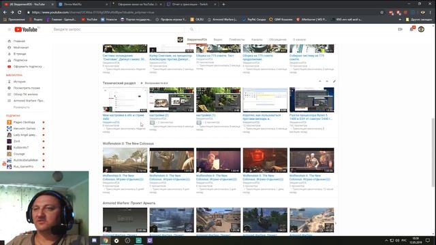
Task: Open Другие закладки bookmarks folder
Action: 420,20
